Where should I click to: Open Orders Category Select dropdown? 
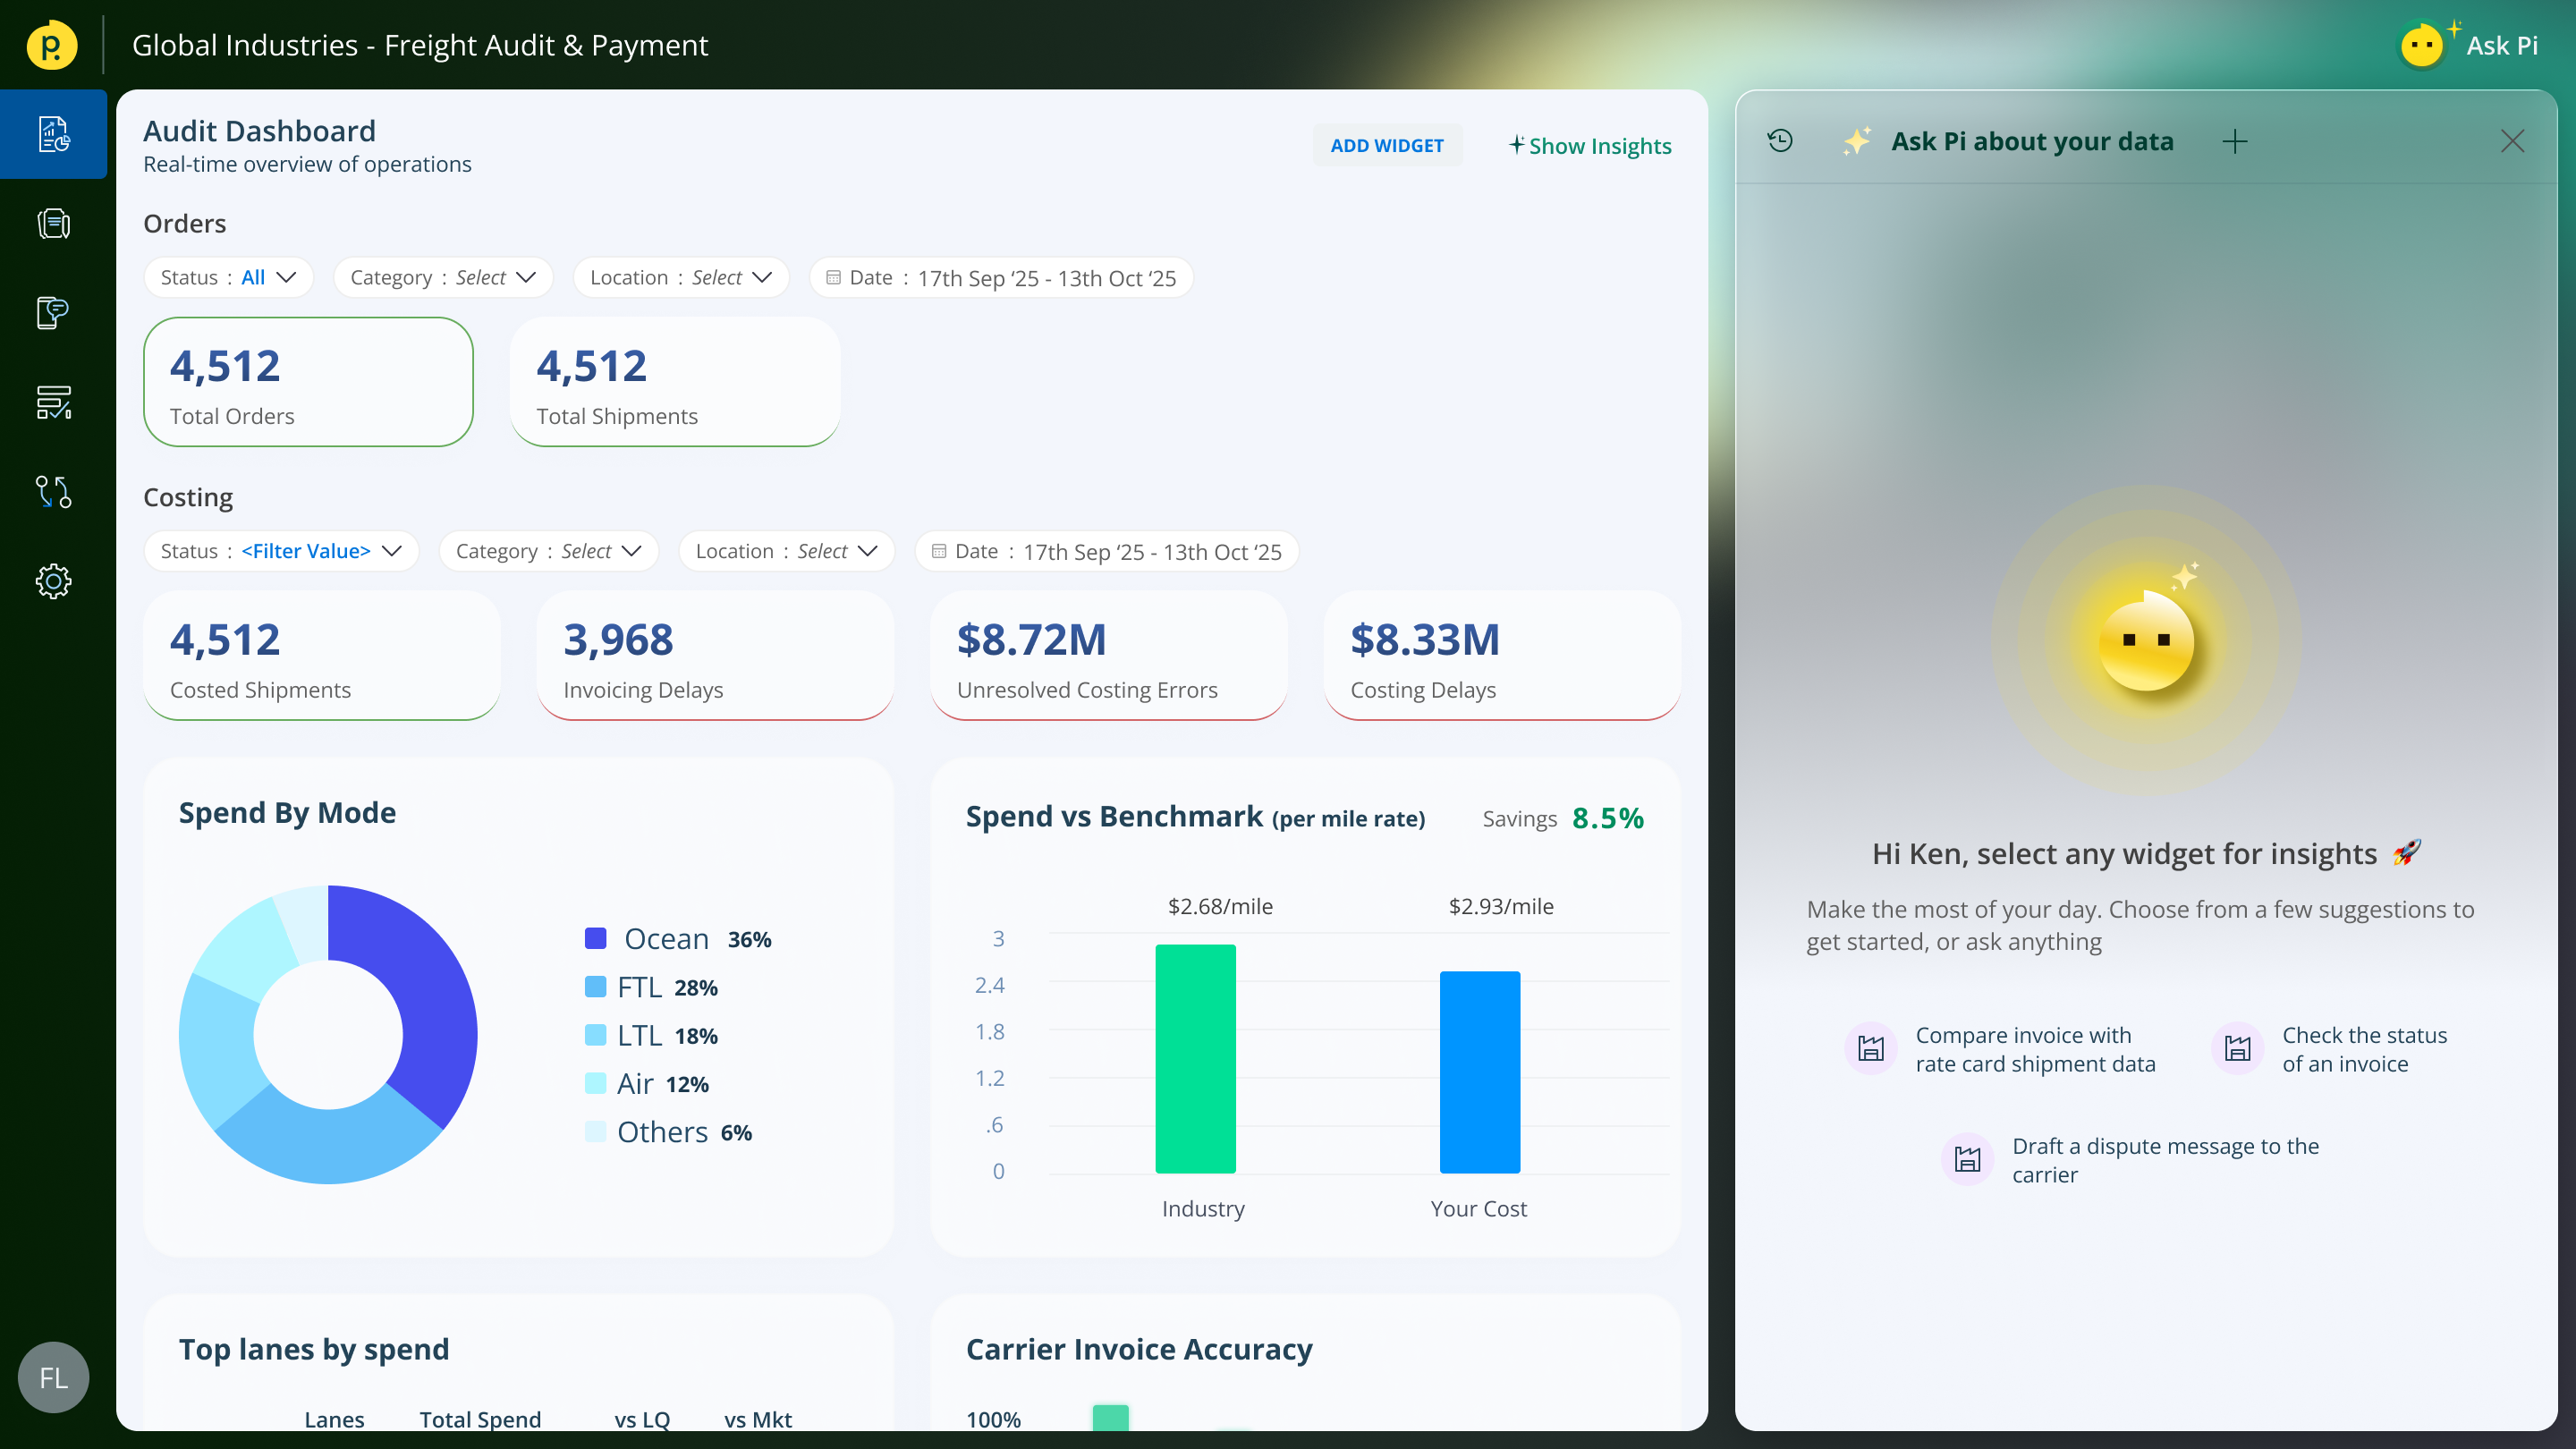coord(443,278)
